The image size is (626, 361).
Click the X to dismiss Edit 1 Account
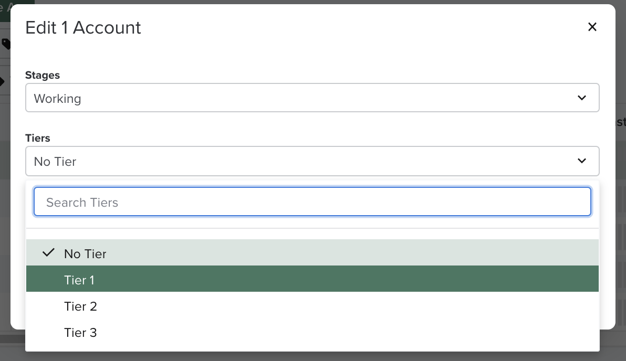[592, 27]
